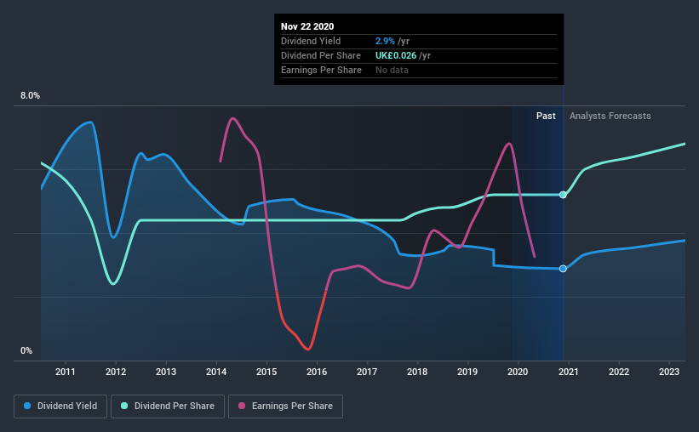Image resolution: width=699 pixels, height=432 pixels.
Task: Click the 2015 x-axis label
Action: coord(266,372)
